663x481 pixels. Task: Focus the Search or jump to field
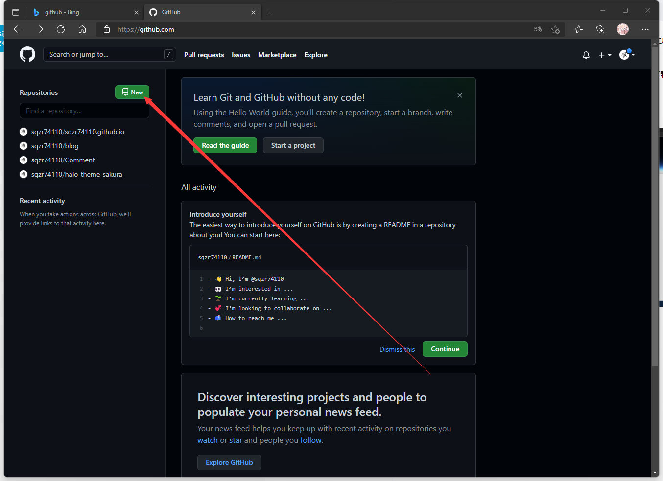(x=110, y=55)
